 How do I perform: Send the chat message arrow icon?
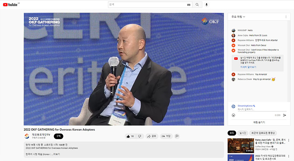(284, 115)
